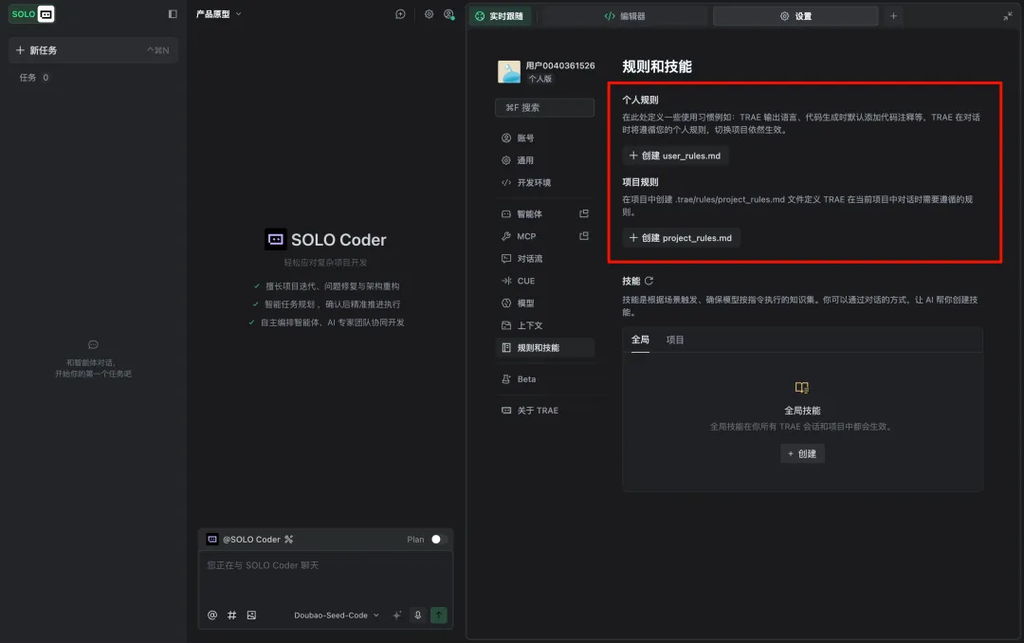
Task: Open 模型 settings section
Action: tap(544, 303)
